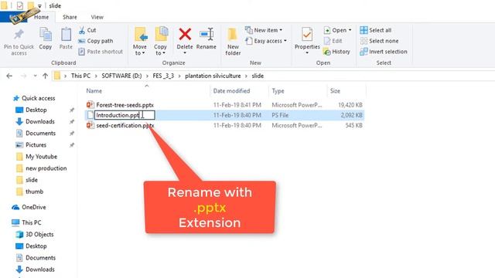Click slide breadcrumb in address bar
This screenshot has height=278, width=495.
(x=258, y=76)
